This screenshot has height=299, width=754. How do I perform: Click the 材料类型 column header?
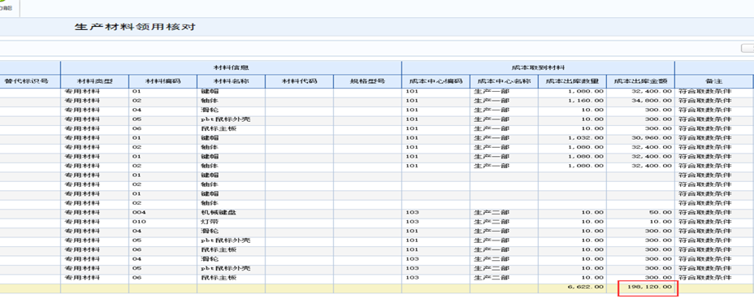pos(94,81)
